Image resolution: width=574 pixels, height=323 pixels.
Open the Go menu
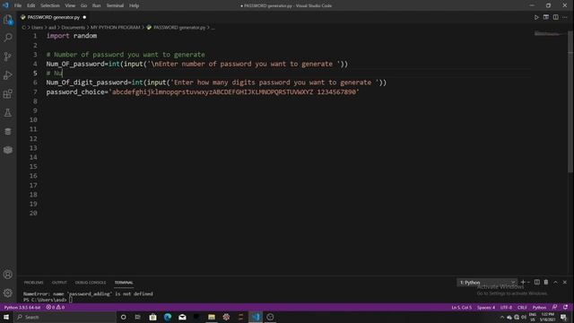coord(83,5)
